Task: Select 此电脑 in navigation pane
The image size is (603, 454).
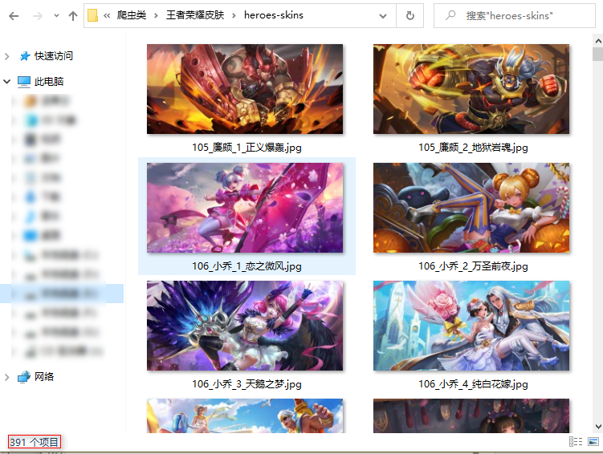Action: coord(49,82)
